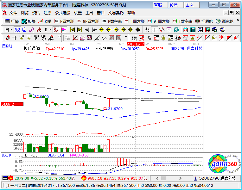This screenshot has height=190, width=242.
Task: Open 9T四方形 tool
Action: [x=158, y=21]
